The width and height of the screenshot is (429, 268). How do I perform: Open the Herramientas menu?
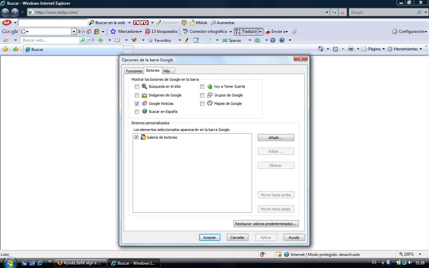pyautogui.click(x=406, y=49)
